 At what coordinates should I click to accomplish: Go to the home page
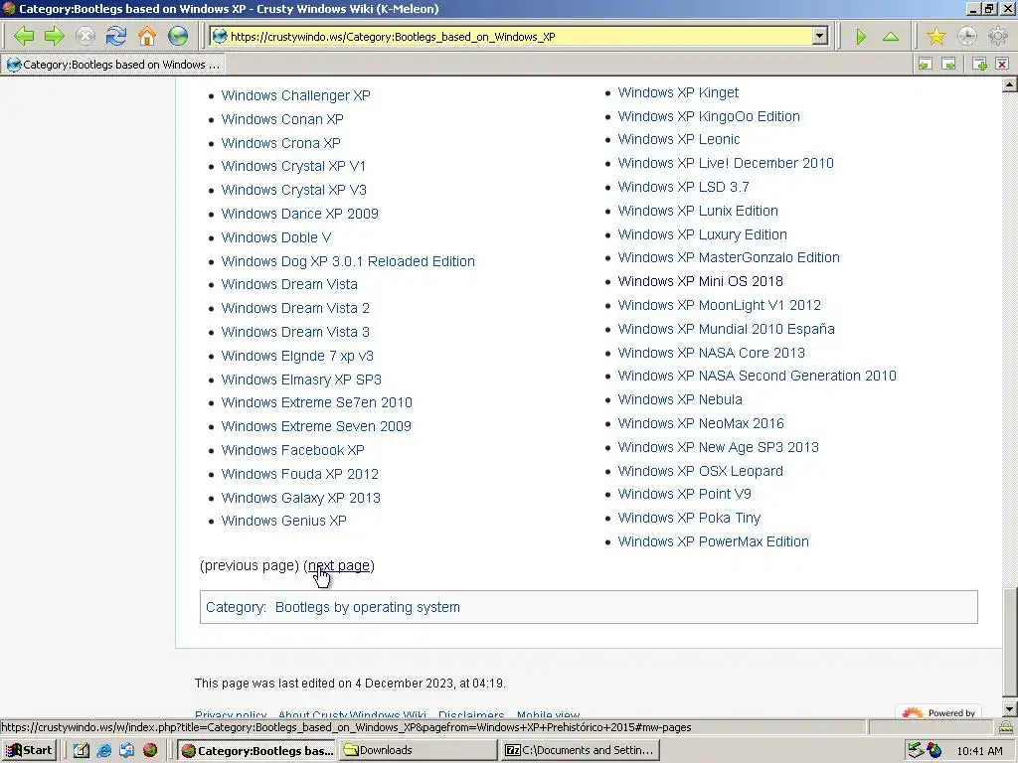[147, 36]
